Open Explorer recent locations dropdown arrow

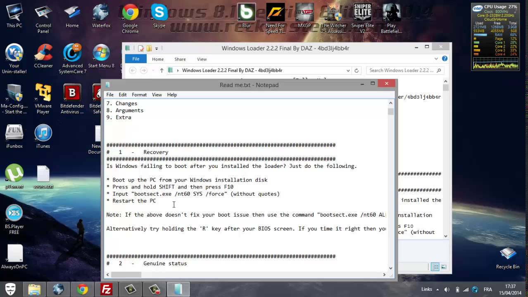coord(153,71)
